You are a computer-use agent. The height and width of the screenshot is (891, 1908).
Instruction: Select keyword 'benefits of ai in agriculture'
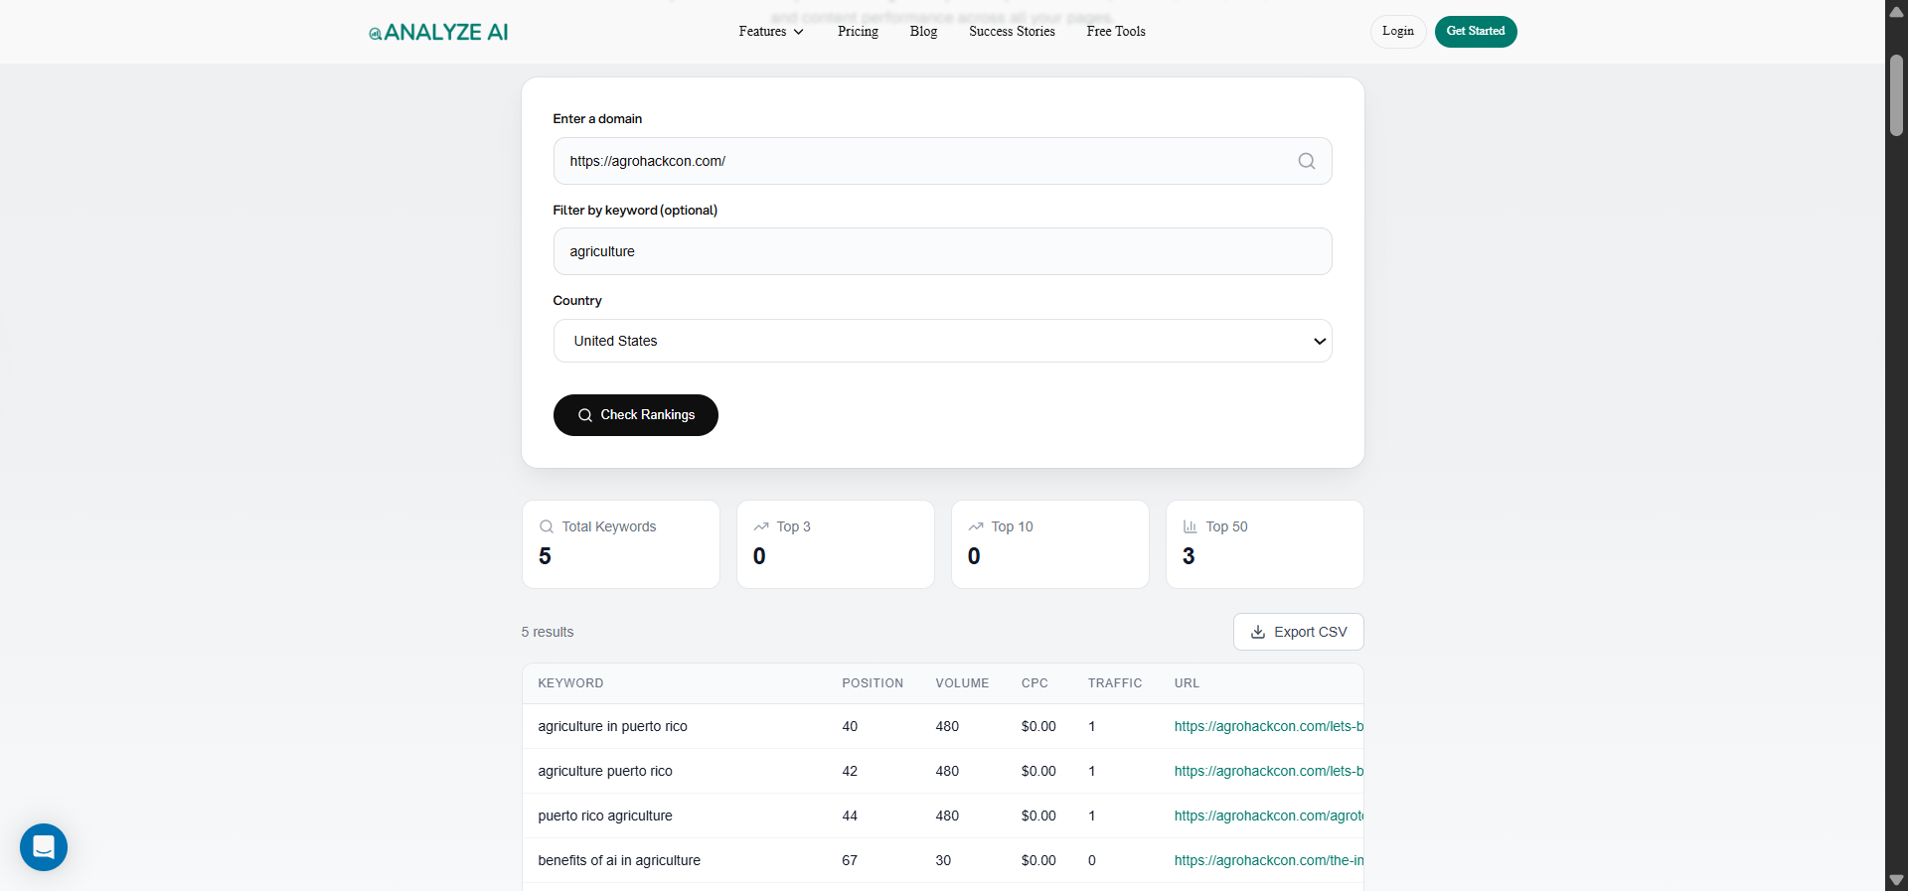click(619, 860)
